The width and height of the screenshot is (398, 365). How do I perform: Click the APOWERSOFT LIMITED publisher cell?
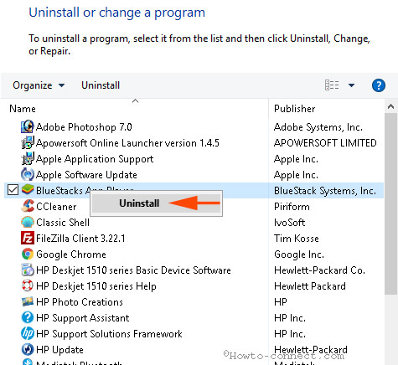pyautogui.click(x=325, y=143)
